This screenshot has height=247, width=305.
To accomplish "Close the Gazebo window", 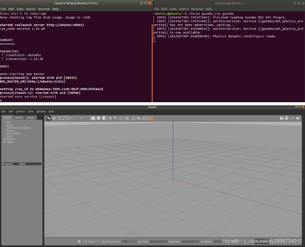I will tap(303, 107).
